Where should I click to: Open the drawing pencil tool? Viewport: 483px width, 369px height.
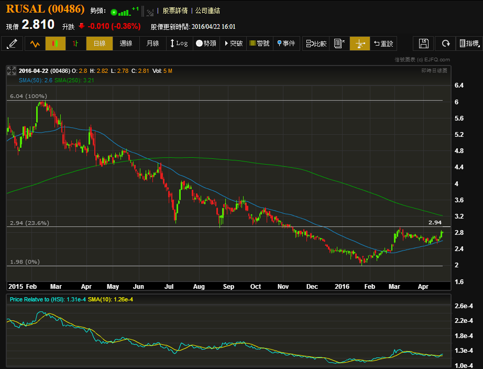pyautogui.click(x=12, y=44)
